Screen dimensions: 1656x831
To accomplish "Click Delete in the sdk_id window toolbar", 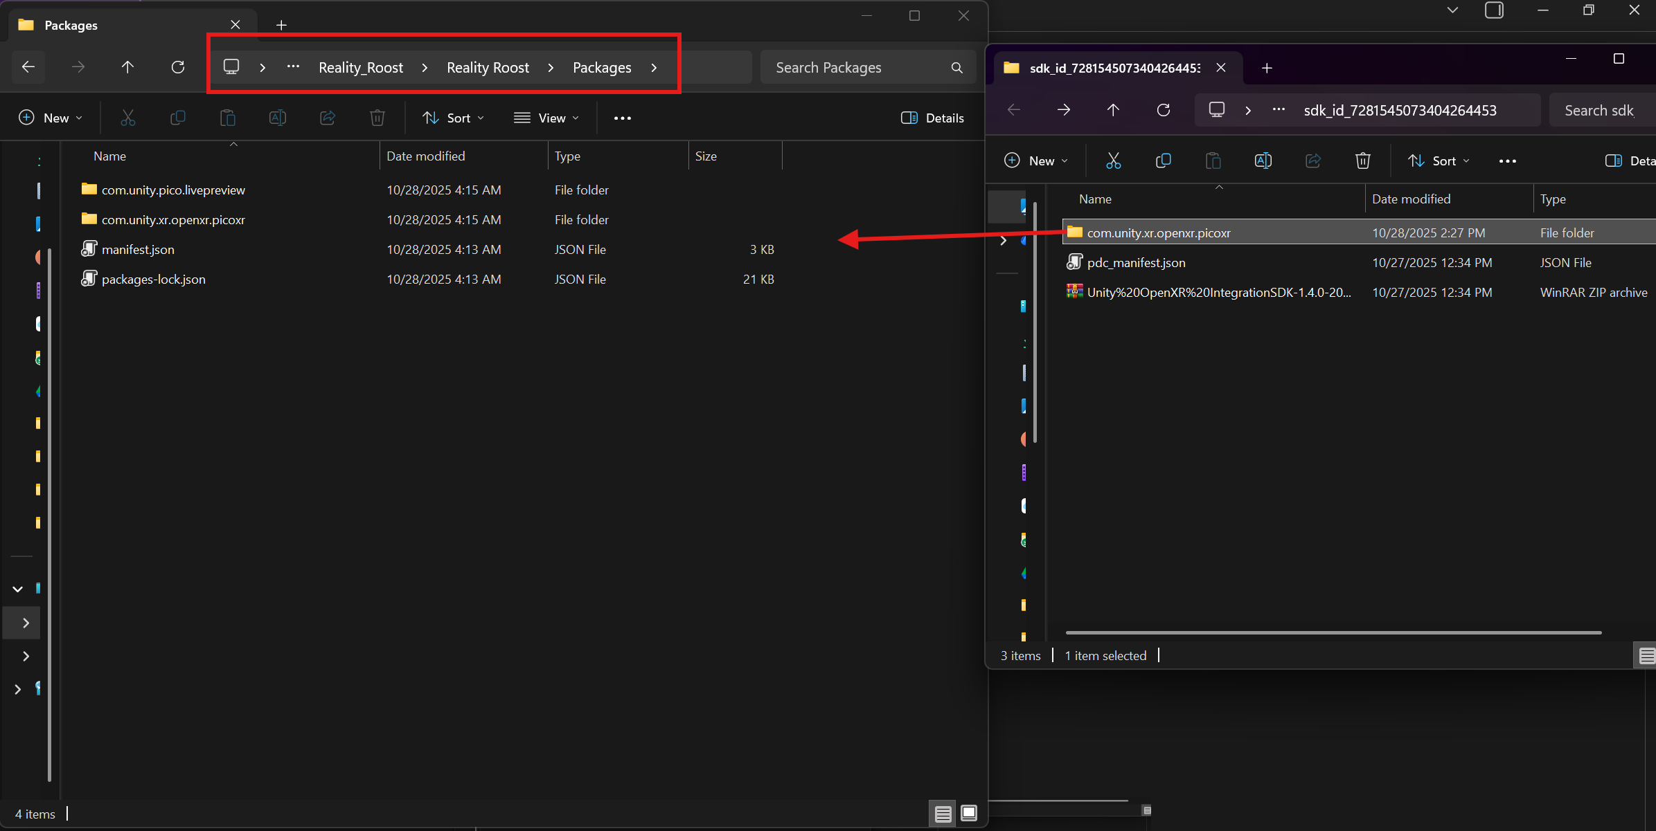I will [x=1362, y=161].
